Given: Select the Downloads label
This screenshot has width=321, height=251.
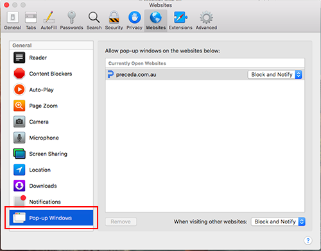Looking at the screenshot, I should tap(43, 186).
